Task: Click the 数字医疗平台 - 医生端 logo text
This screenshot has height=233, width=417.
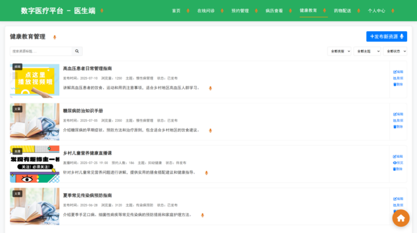Action: tap(58, 10)
